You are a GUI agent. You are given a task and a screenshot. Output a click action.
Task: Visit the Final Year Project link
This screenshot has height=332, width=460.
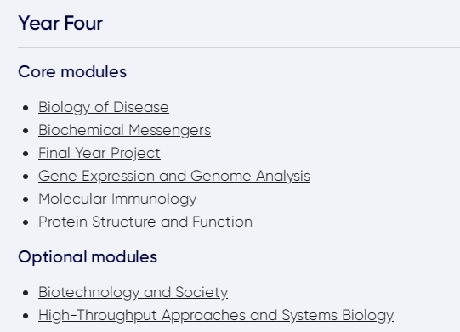tap(99, 153)
